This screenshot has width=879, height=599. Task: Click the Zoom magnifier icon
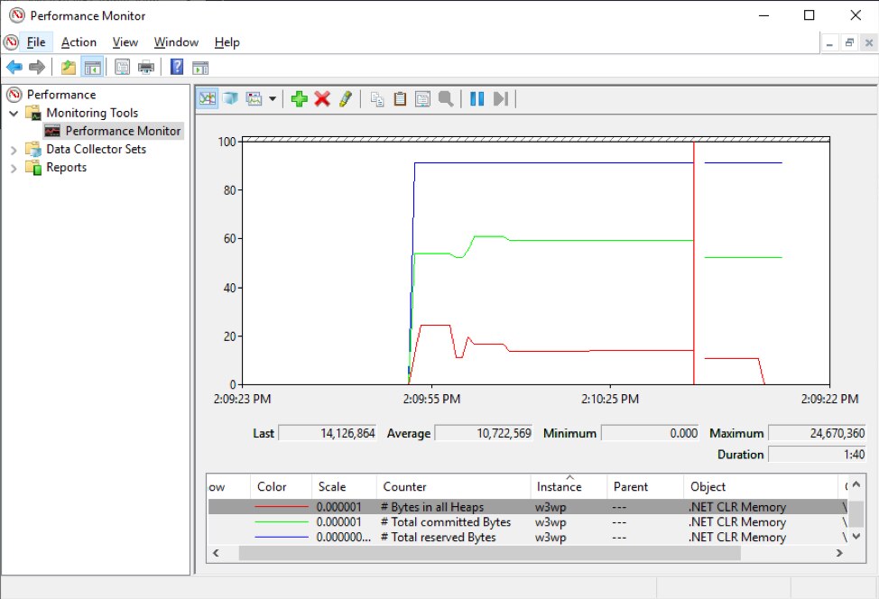pyautogui.click(x=447, y=97)
